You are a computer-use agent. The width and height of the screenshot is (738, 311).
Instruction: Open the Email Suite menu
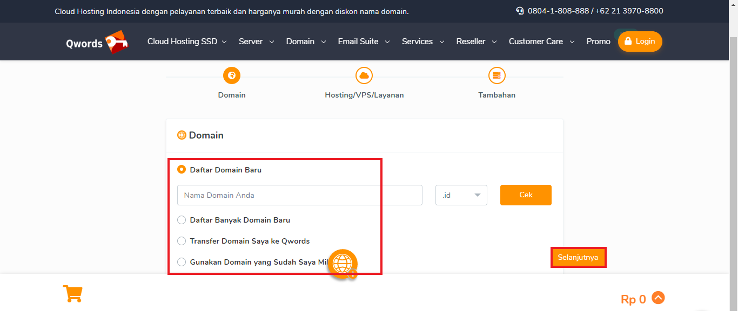363,42
